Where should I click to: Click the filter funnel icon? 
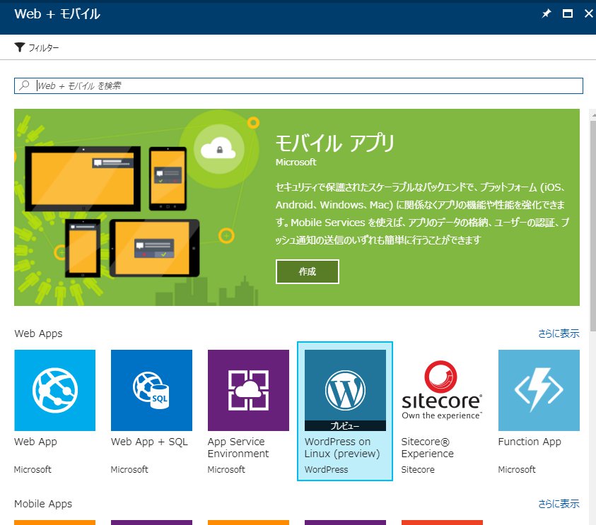(x=20, y=47)
